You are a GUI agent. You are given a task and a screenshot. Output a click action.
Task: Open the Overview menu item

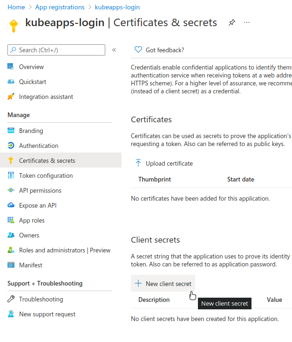(x=31, y=67)
